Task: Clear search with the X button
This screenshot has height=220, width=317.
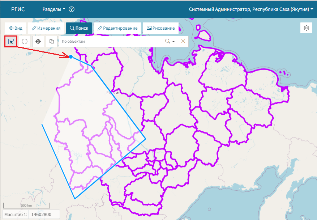Action: pos(183,41)
